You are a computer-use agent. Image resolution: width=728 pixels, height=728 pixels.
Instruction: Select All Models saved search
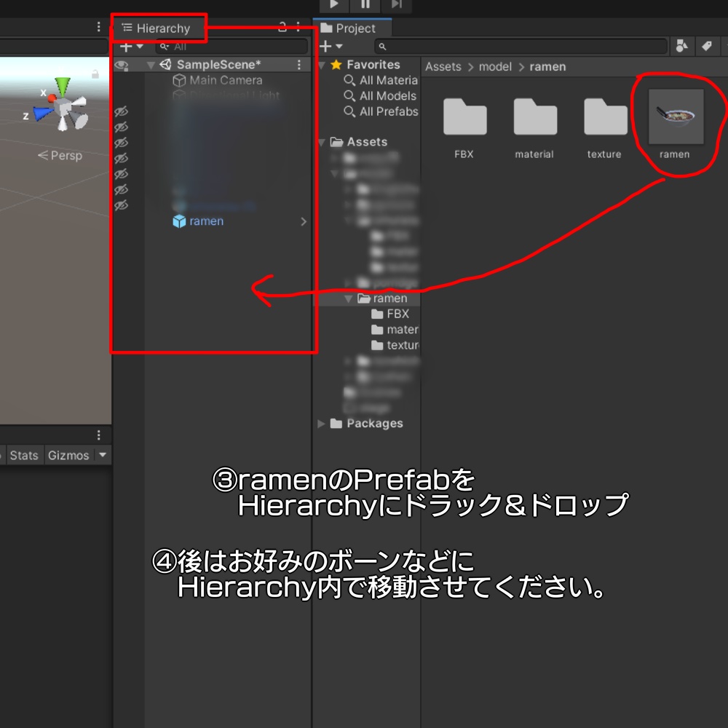click(380, 96)
